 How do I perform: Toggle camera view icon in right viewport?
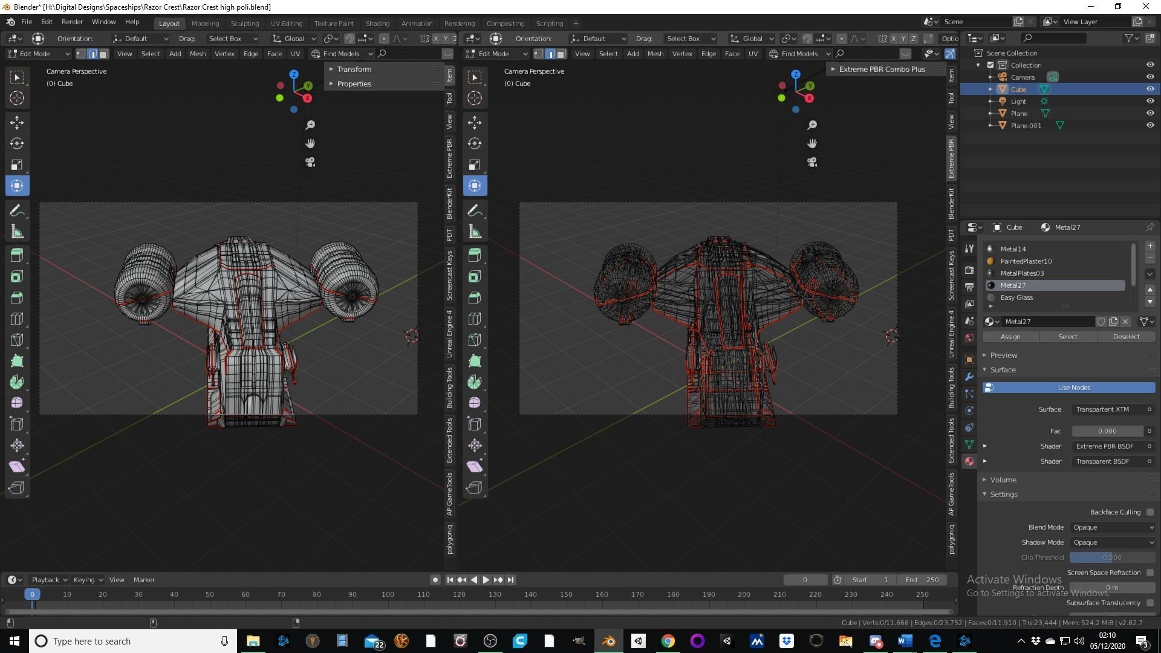coord(812,162)
